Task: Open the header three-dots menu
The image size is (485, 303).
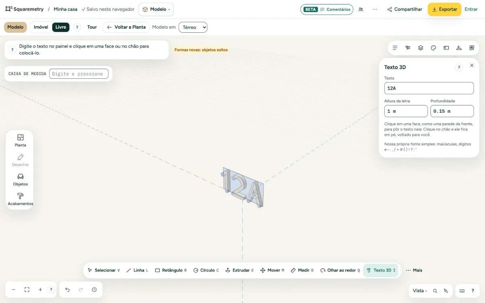Action: click(375, 9)
